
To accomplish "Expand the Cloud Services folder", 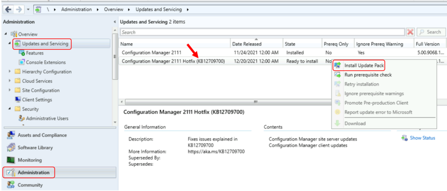I will tap(10, 81).
